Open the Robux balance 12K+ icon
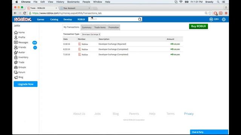The width and height of the screenshot is (241, 135). click(211, 19)
